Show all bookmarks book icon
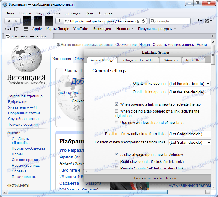 [17, 29]
